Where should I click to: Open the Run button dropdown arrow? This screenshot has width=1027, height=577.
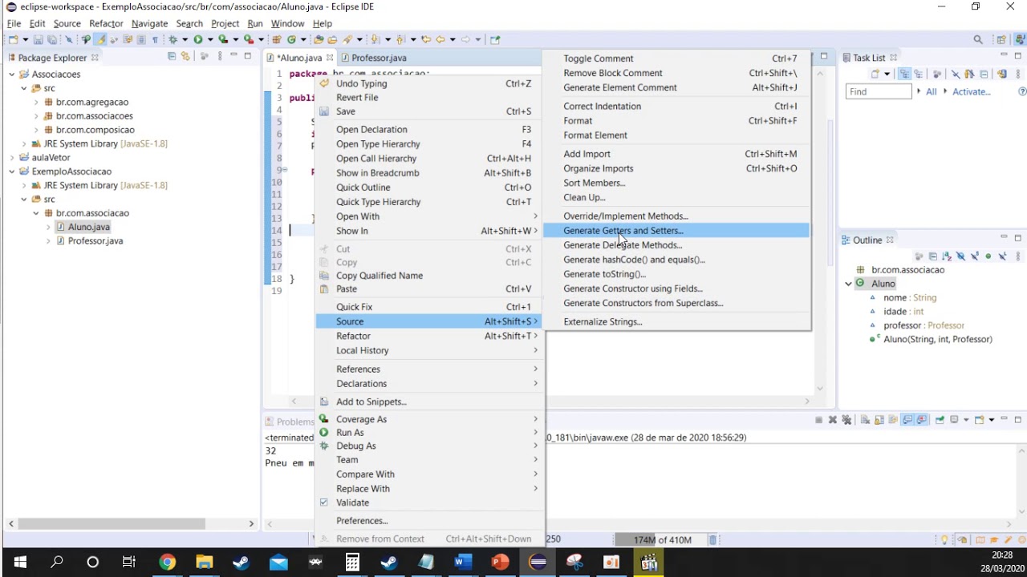209,39
